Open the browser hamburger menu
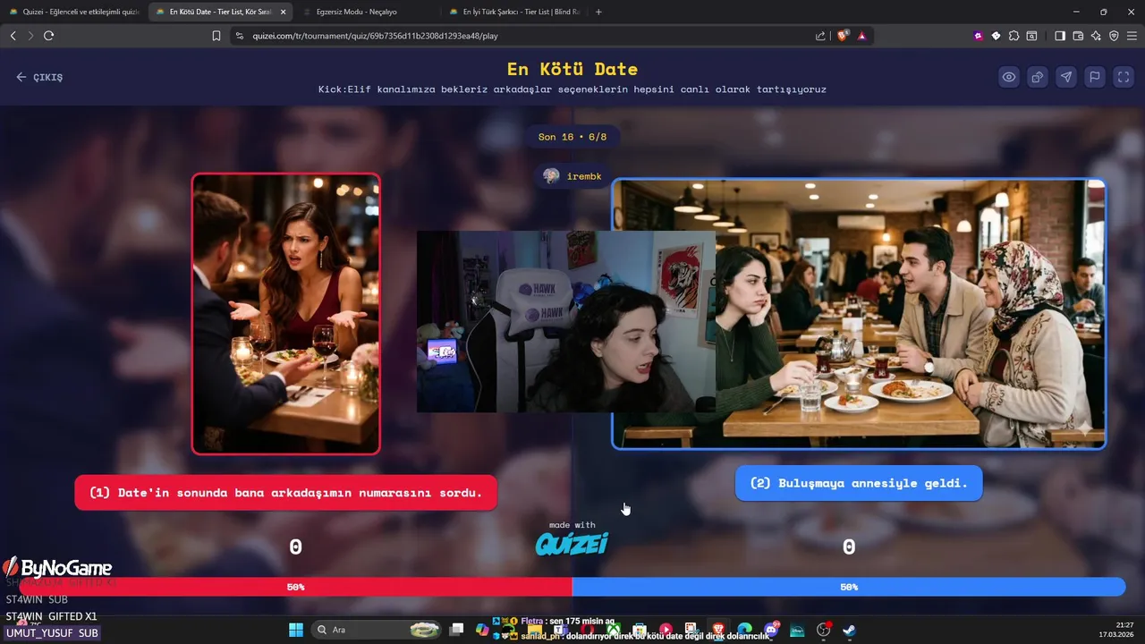This screenshot has width=1145, height=644. (x=1132, y=36)
